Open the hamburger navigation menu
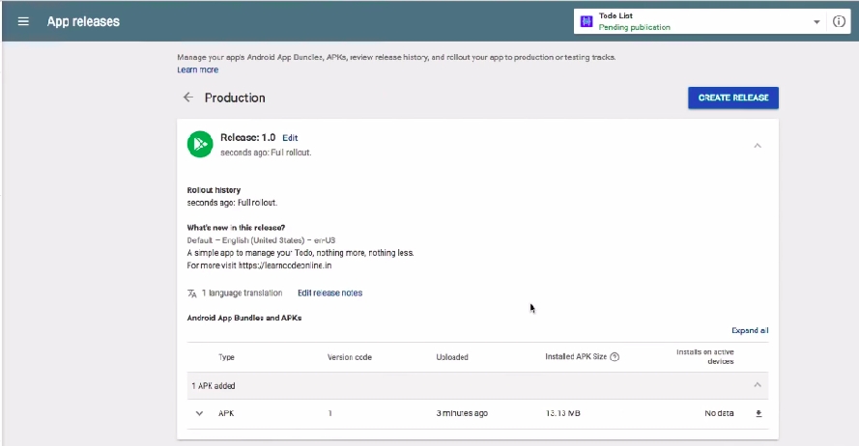Screen dimensions: 859x446 [23, 21]
